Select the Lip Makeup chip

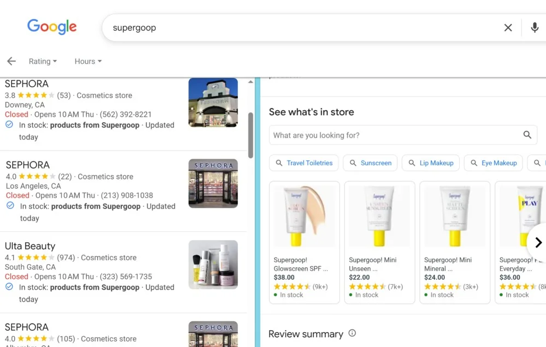(431, 163)
